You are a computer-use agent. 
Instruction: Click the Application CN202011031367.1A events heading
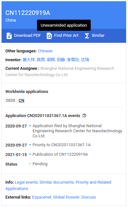click(x=43, y=116)
